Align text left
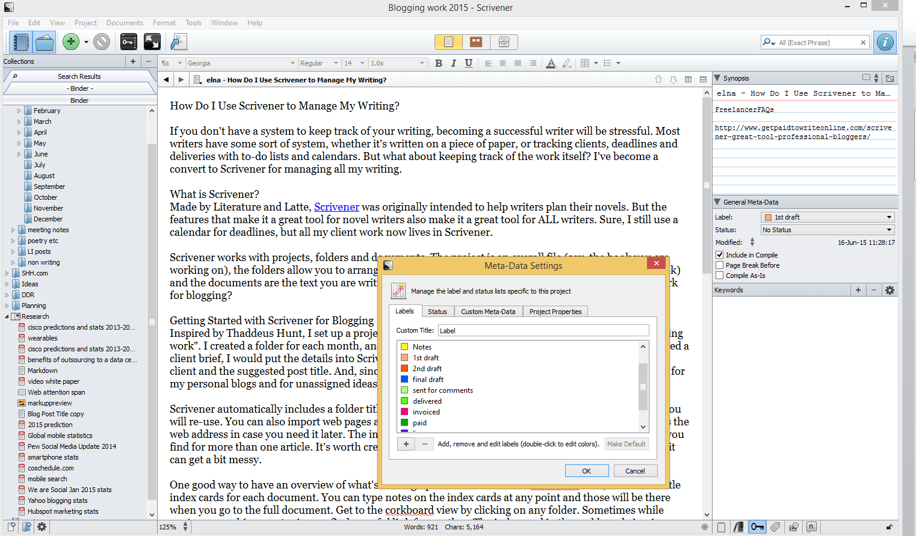Viewport: 916px width, 536px height. coord(488,63)
